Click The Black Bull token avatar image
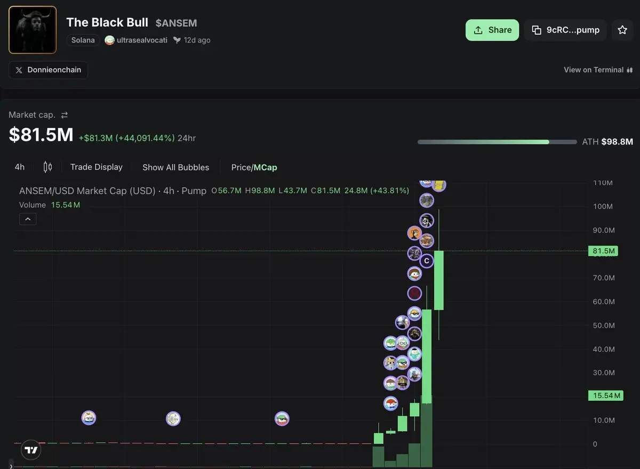Image resolution: width=640 pixels, height=469 pixels. (33, 30)
